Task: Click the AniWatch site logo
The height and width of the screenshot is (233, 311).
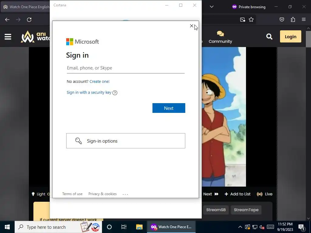Action: tap(35, 37)
